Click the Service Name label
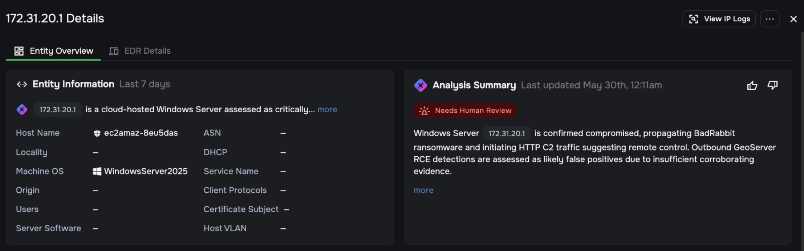 click(231, 171)
